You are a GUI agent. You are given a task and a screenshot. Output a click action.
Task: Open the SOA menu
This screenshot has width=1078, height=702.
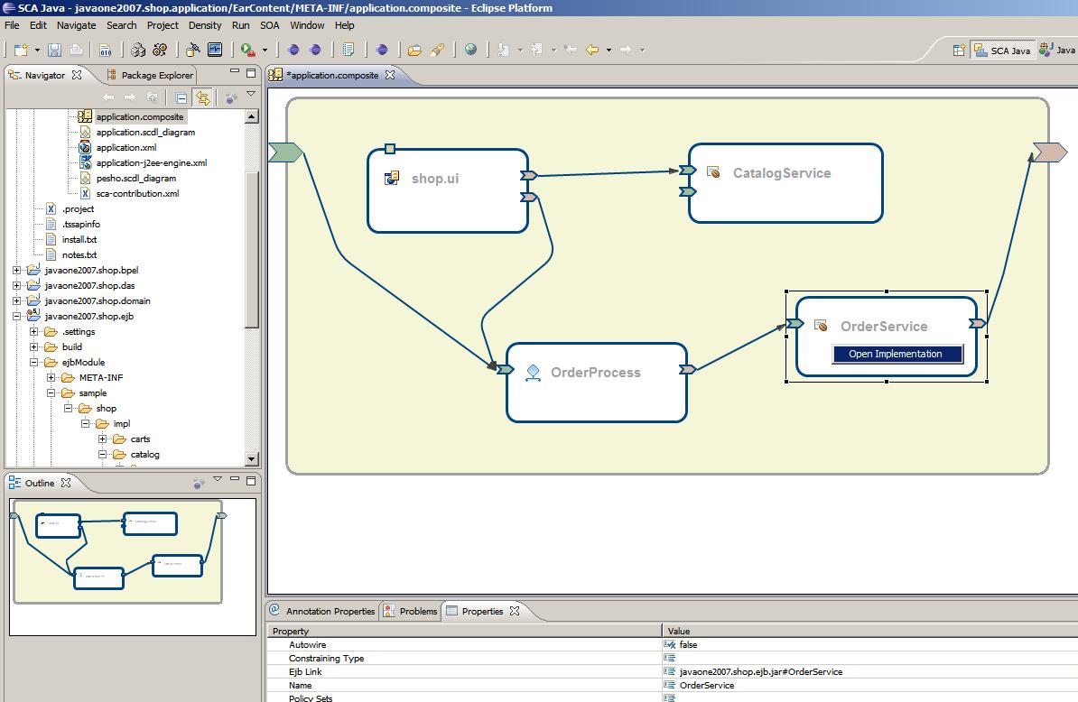[269, 25]
